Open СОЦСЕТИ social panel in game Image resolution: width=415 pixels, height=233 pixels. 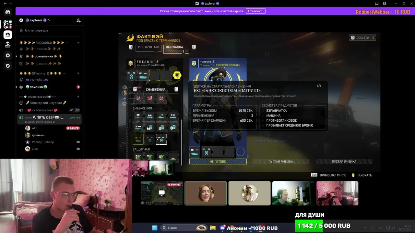coord(363,38)
